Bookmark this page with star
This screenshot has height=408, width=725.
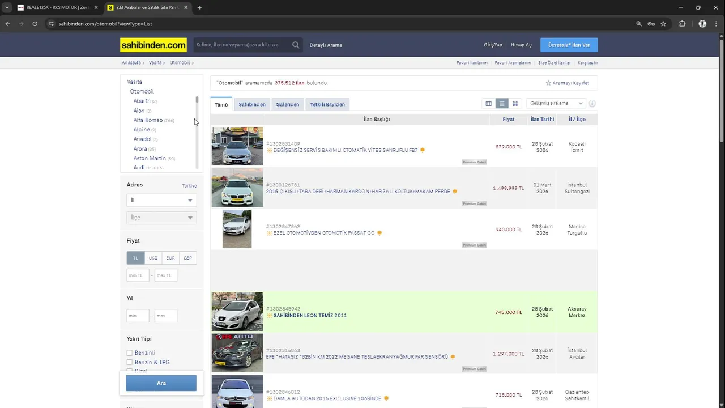pos(663,24)
